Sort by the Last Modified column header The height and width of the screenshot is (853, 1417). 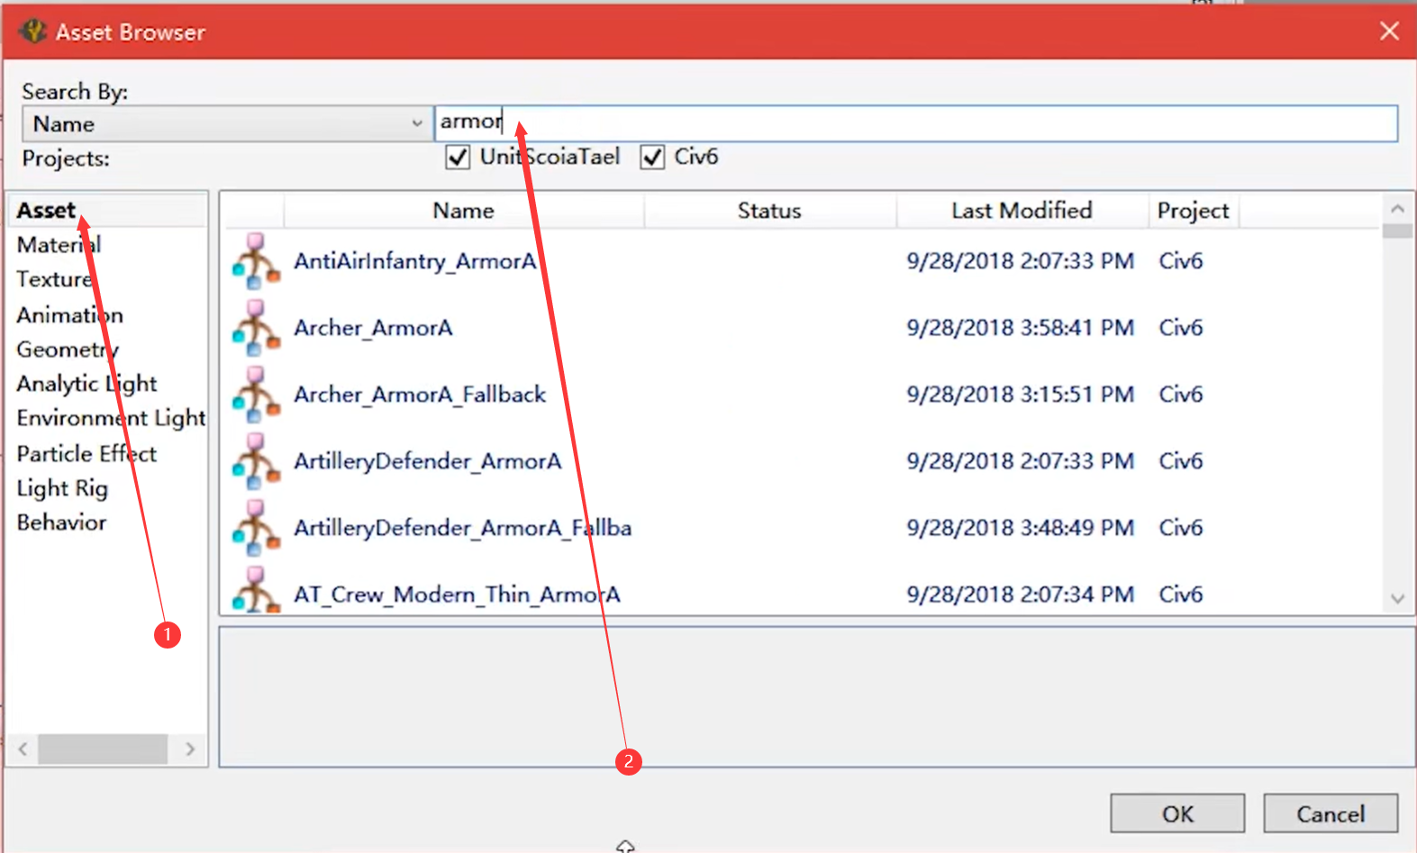click(x=1022, y=211)
